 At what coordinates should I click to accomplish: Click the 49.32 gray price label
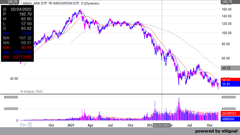pos(230,68)
